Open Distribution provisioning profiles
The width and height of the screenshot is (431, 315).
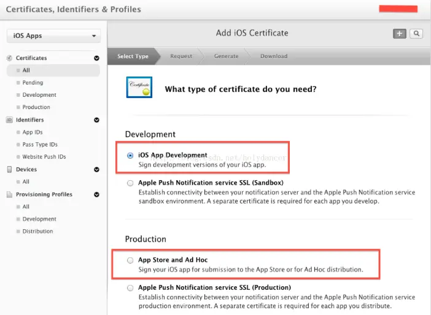click(x=37, y=231)
